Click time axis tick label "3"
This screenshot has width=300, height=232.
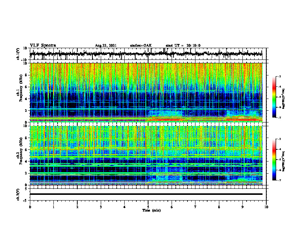(x=101, y=207)
